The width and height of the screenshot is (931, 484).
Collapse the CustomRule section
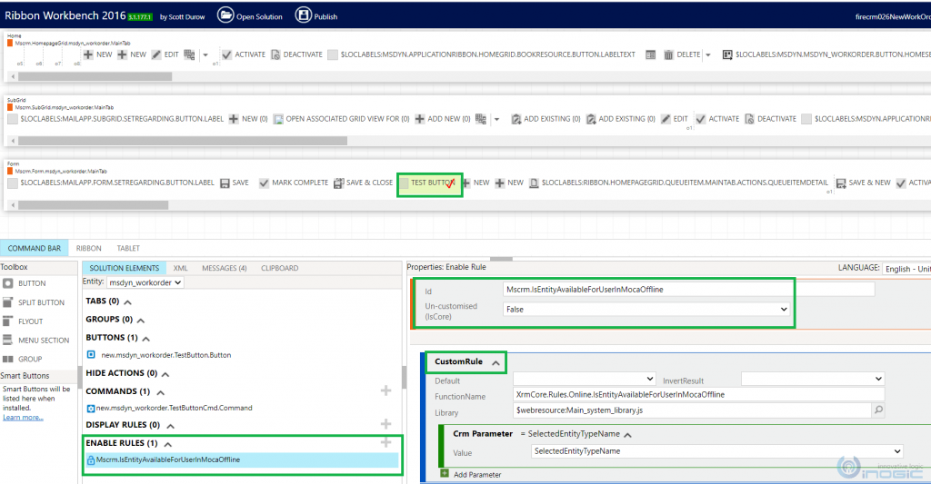pos(496,362)
